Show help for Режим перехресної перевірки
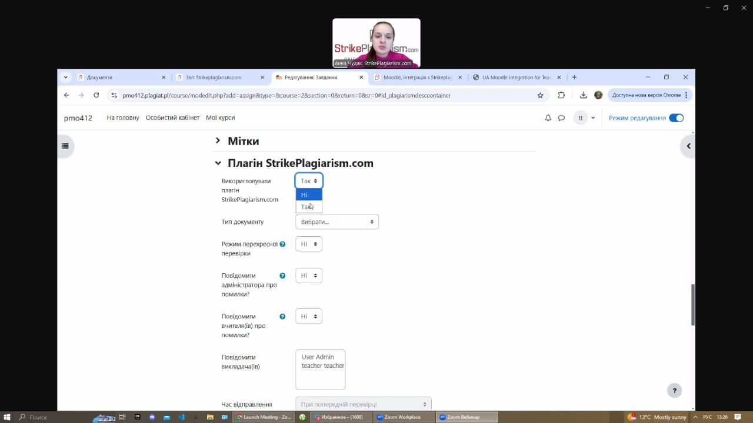 (x=282, y=244)
